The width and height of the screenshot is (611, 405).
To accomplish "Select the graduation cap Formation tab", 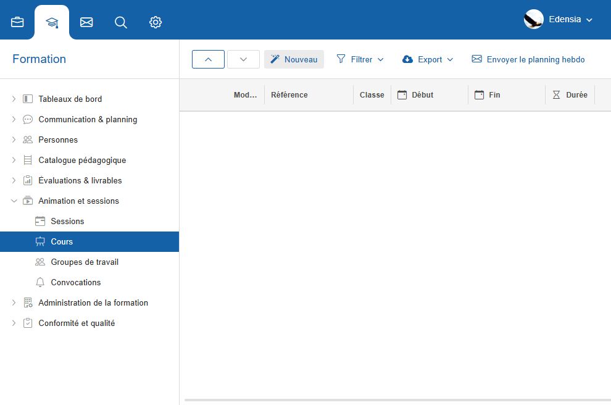I will [x=52, y=22].
